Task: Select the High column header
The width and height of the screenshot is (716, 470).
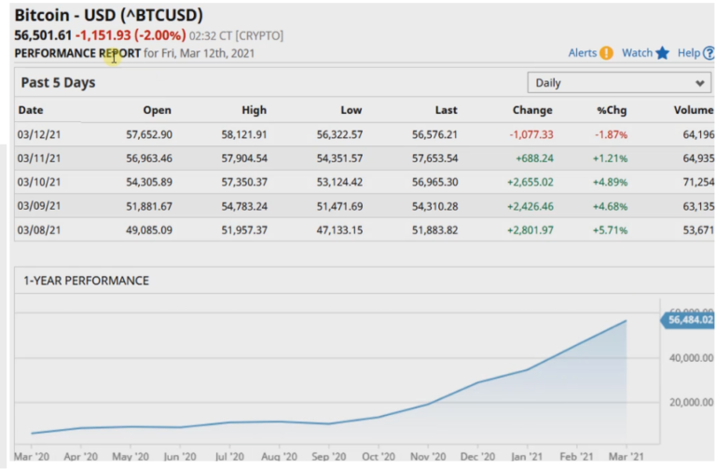Action: click(254, 110)
